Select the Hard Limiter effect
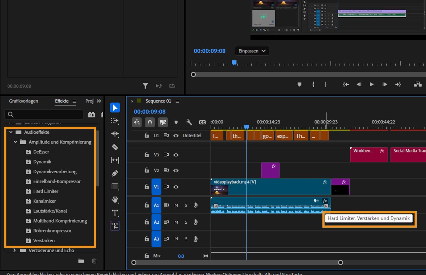The width and height of the screenshot is (426, 275). point(46,191)
